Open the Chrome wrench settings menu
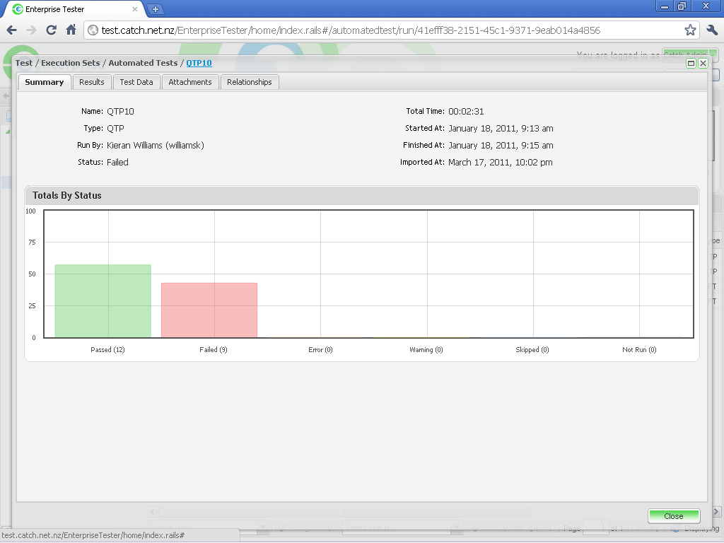Screen dimensions: 724x543 coord(711,30)
